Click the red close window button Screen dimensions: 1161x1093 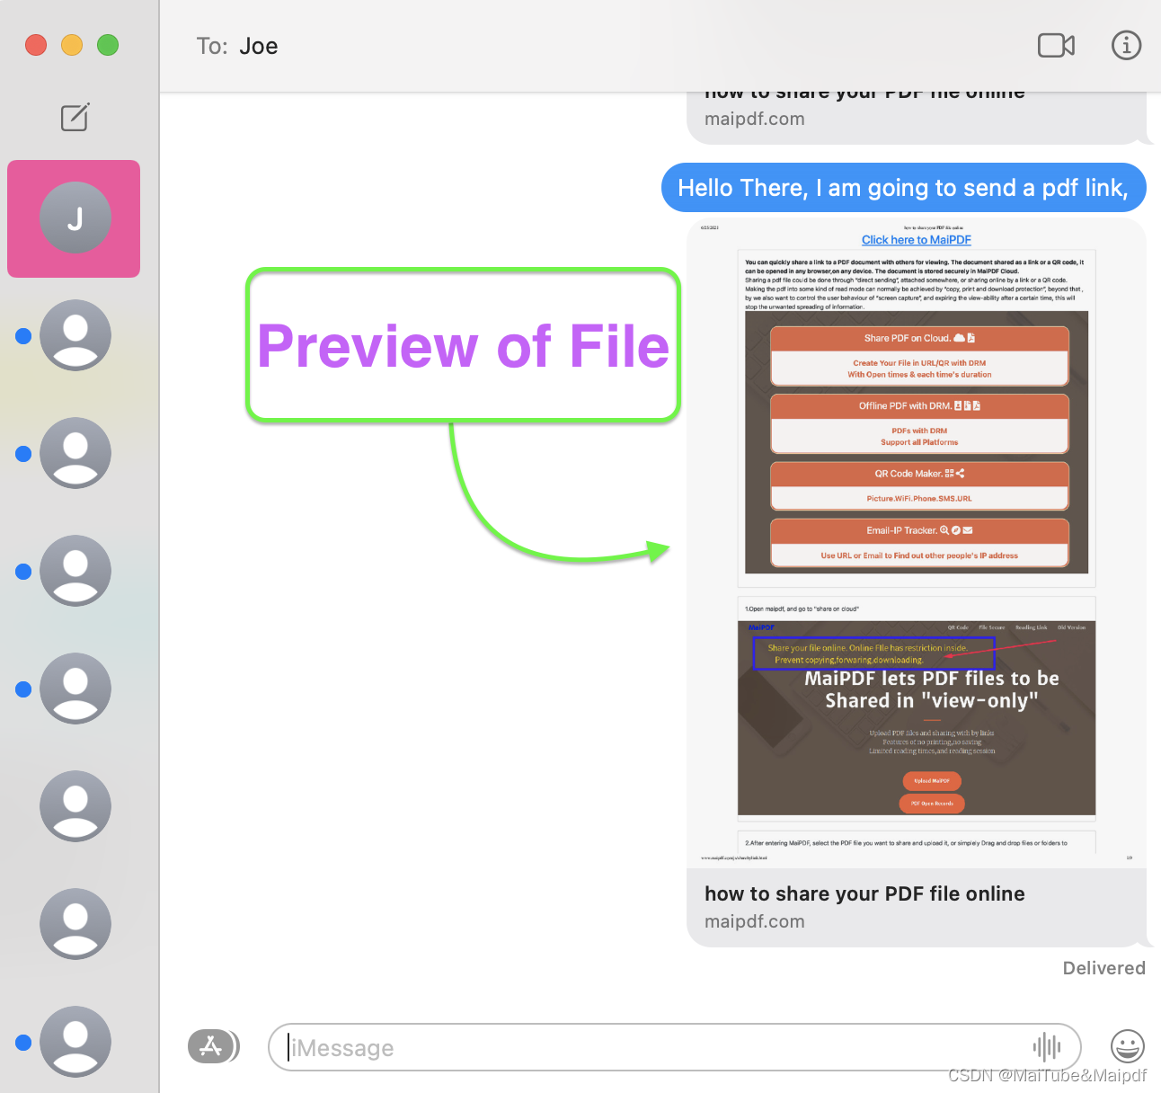[x=36, y=45]
